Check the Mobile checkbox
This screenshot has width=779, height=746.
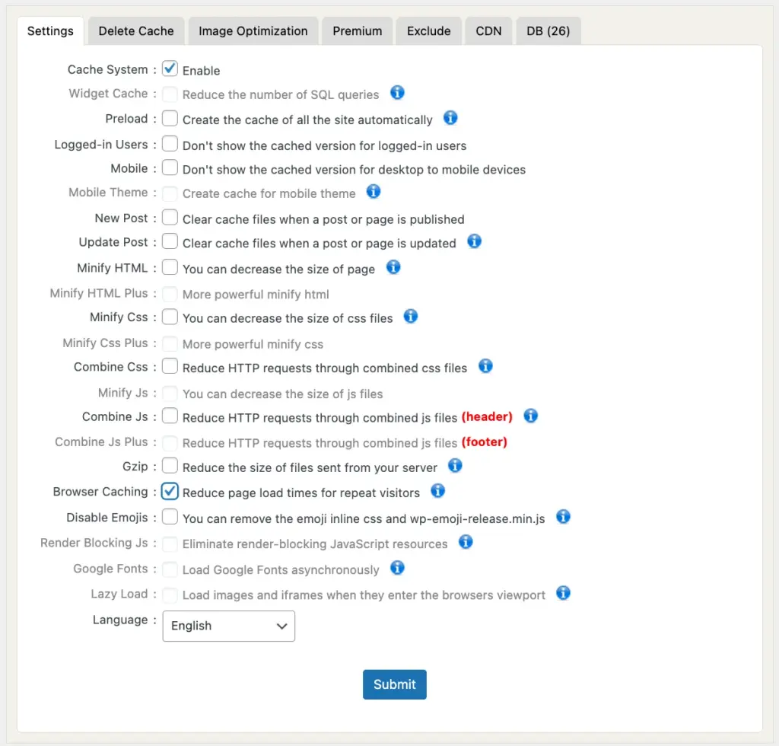click(x=170, y=167)
